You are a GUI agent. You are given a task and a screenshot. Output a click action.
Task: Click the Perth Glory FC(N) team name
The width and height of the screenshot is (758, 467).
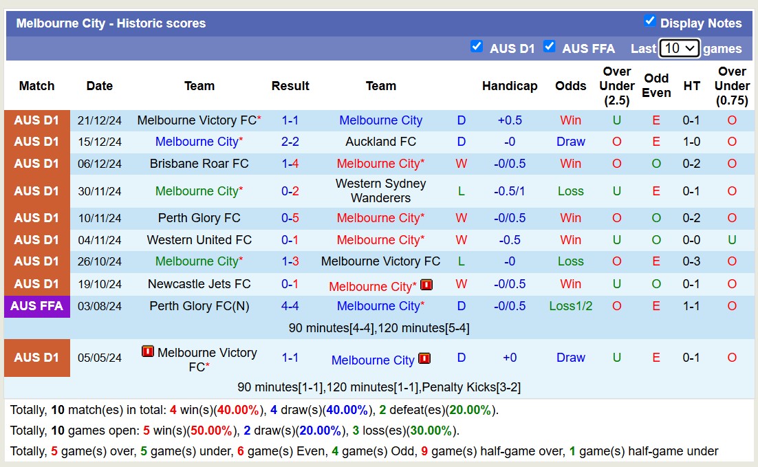coord(199,306)
